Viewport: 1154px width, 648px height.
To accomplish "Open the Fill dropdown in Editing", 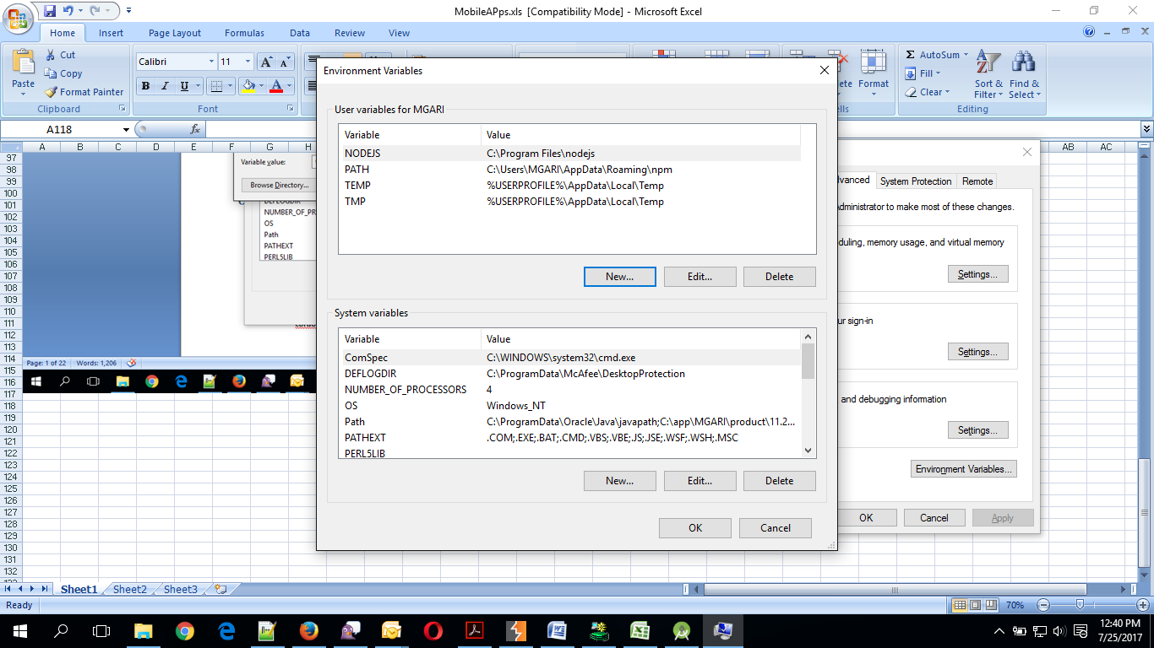I will (x=922, y=73).
